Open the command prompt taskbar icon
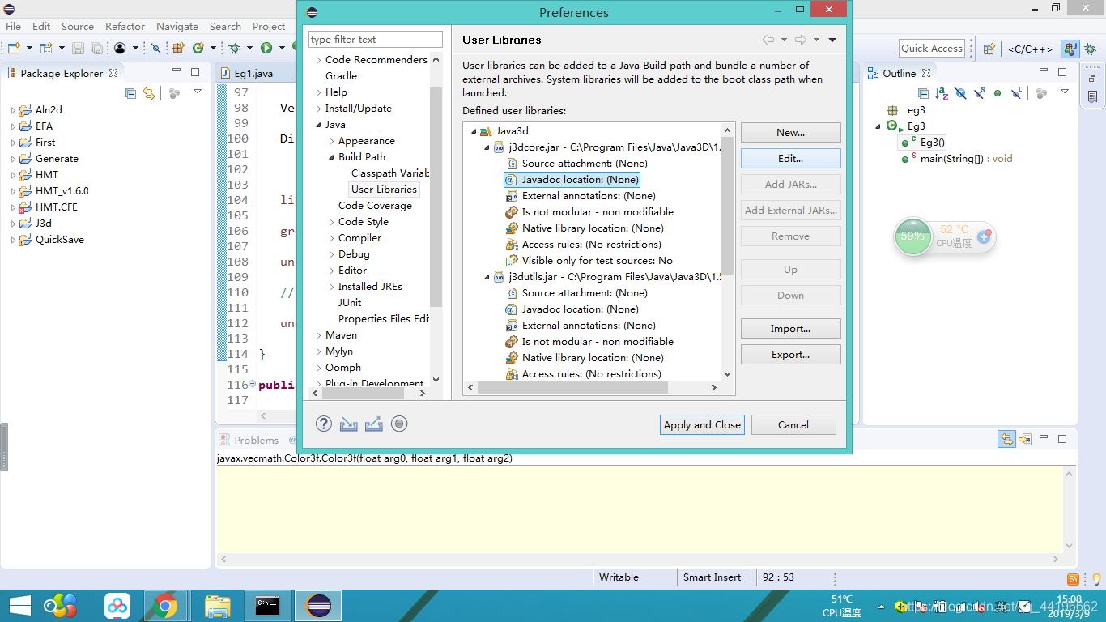 click(268, 605)
